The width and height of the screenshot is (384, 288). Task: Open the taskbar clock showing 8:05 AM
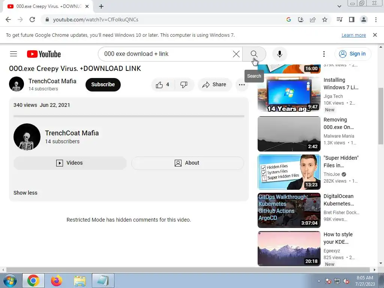tap(365, 281)
